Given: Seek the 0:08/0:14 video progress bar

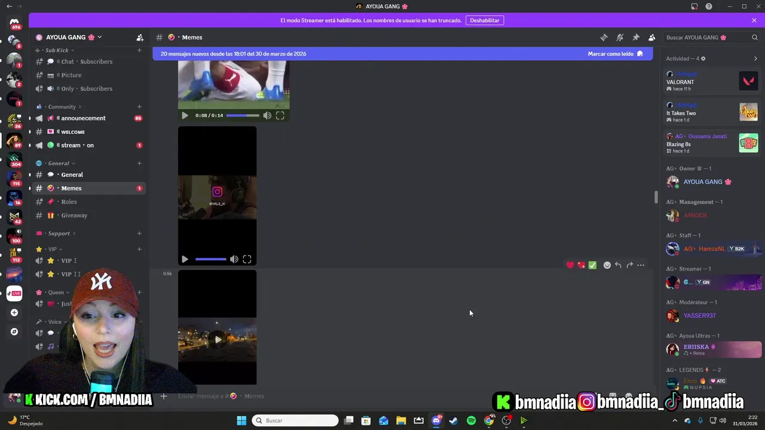Looking at the screenshot, I should click(x=243, y=115).
